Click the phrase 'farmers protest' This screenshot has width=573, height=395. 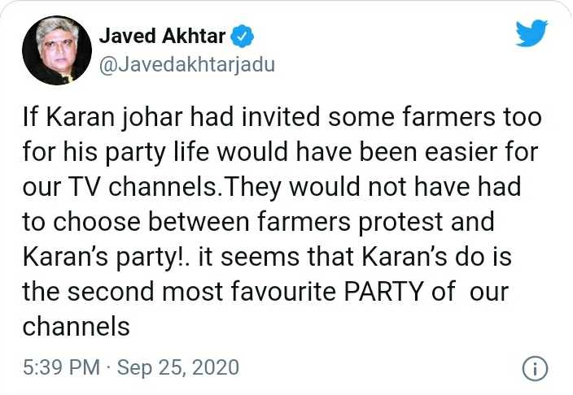[350, 222]
